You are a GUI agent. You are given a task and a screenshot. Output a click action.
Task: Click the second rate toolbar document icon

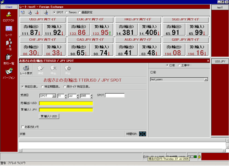(x=30, y=12)
